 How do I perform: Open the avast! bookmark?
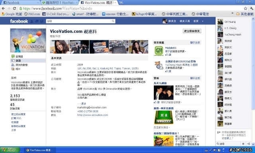(85, 14)
